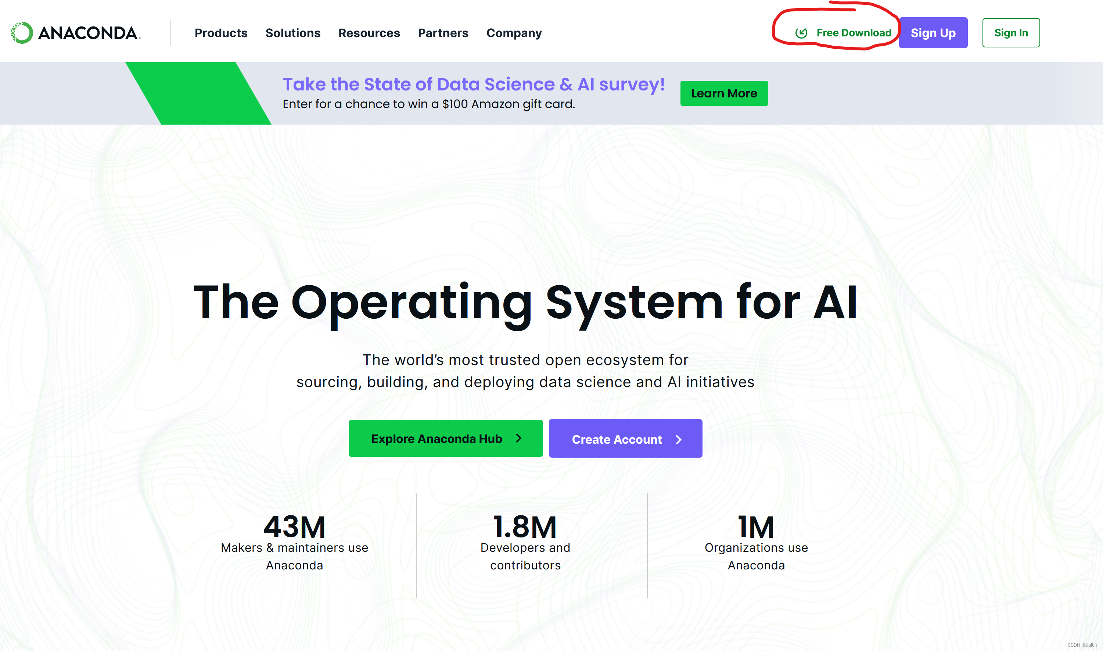The height and width of the screenshot is (651, 1103).
Task: Click the 43M makers statistic
Action: (294, 527)
